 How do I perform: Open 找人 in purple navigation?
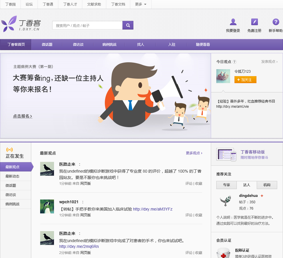tap(140, 45)
